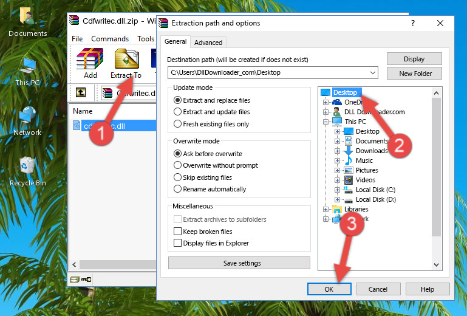
Task: Confirm extraction with the OK button
Action: pos(329,289)
